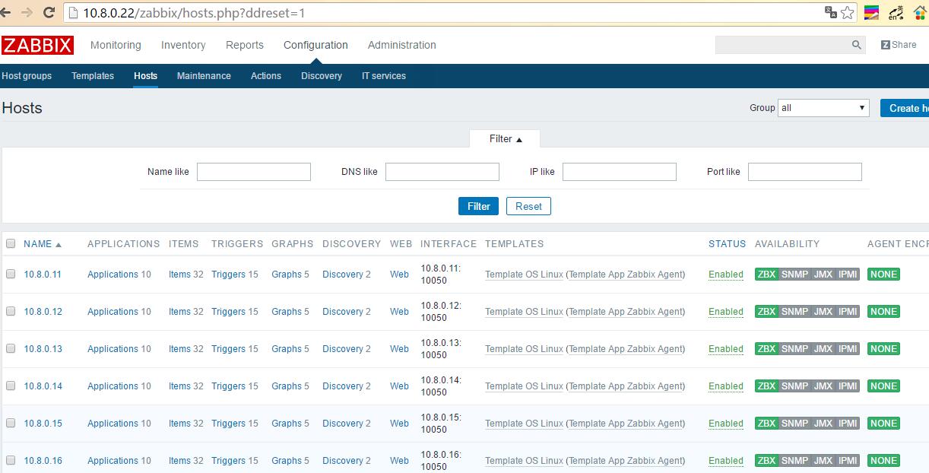Click ZBX availability badge for 10.8.0.16
Viewport: 929px width, 473px height.
tap(766, 461)
